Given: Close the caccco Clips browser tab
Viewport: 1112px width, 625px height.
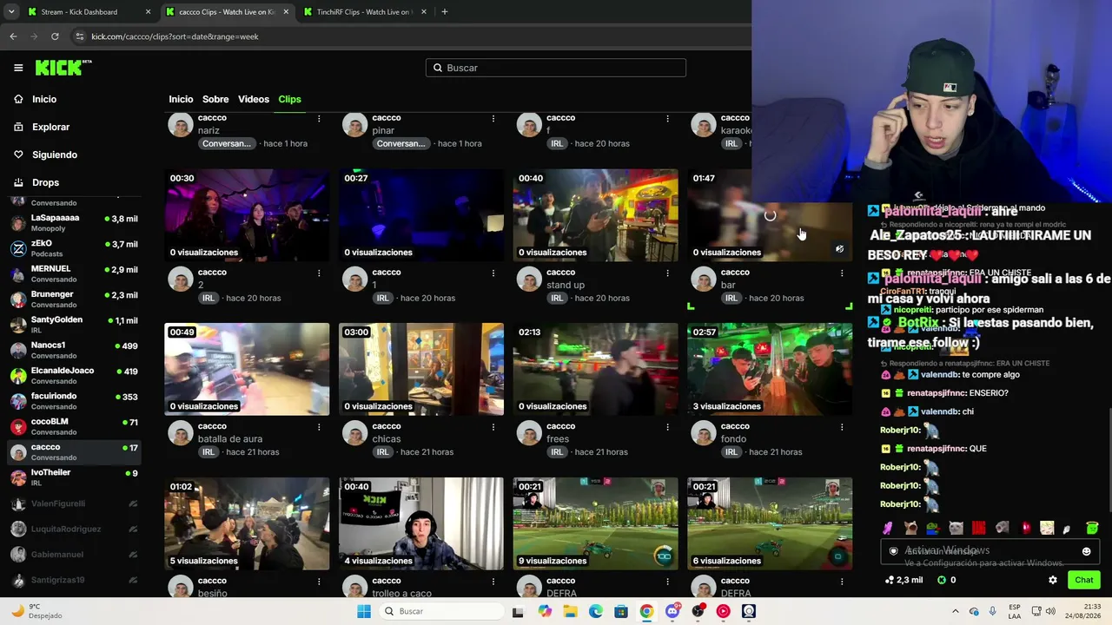Looking at the screenshot, I should click(x=287, y=12).
